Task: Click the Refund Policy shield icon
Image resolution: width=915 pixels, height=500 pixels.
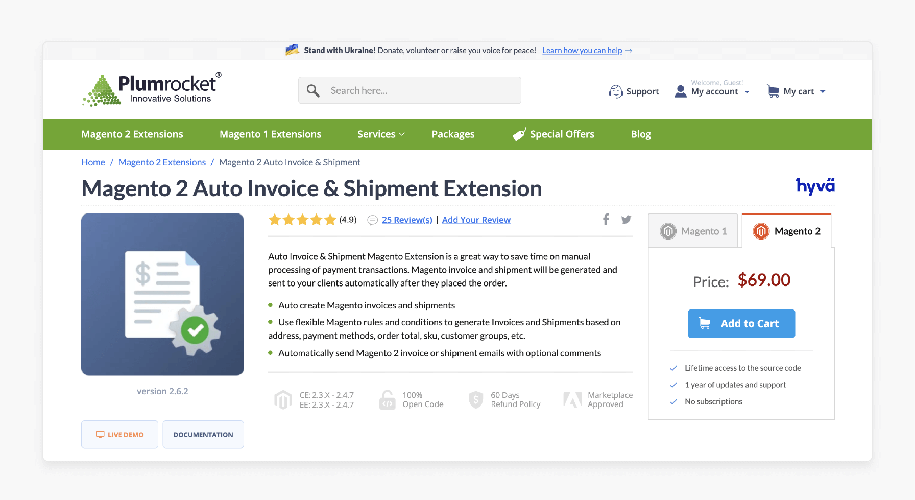Action: tap(476, 400)
